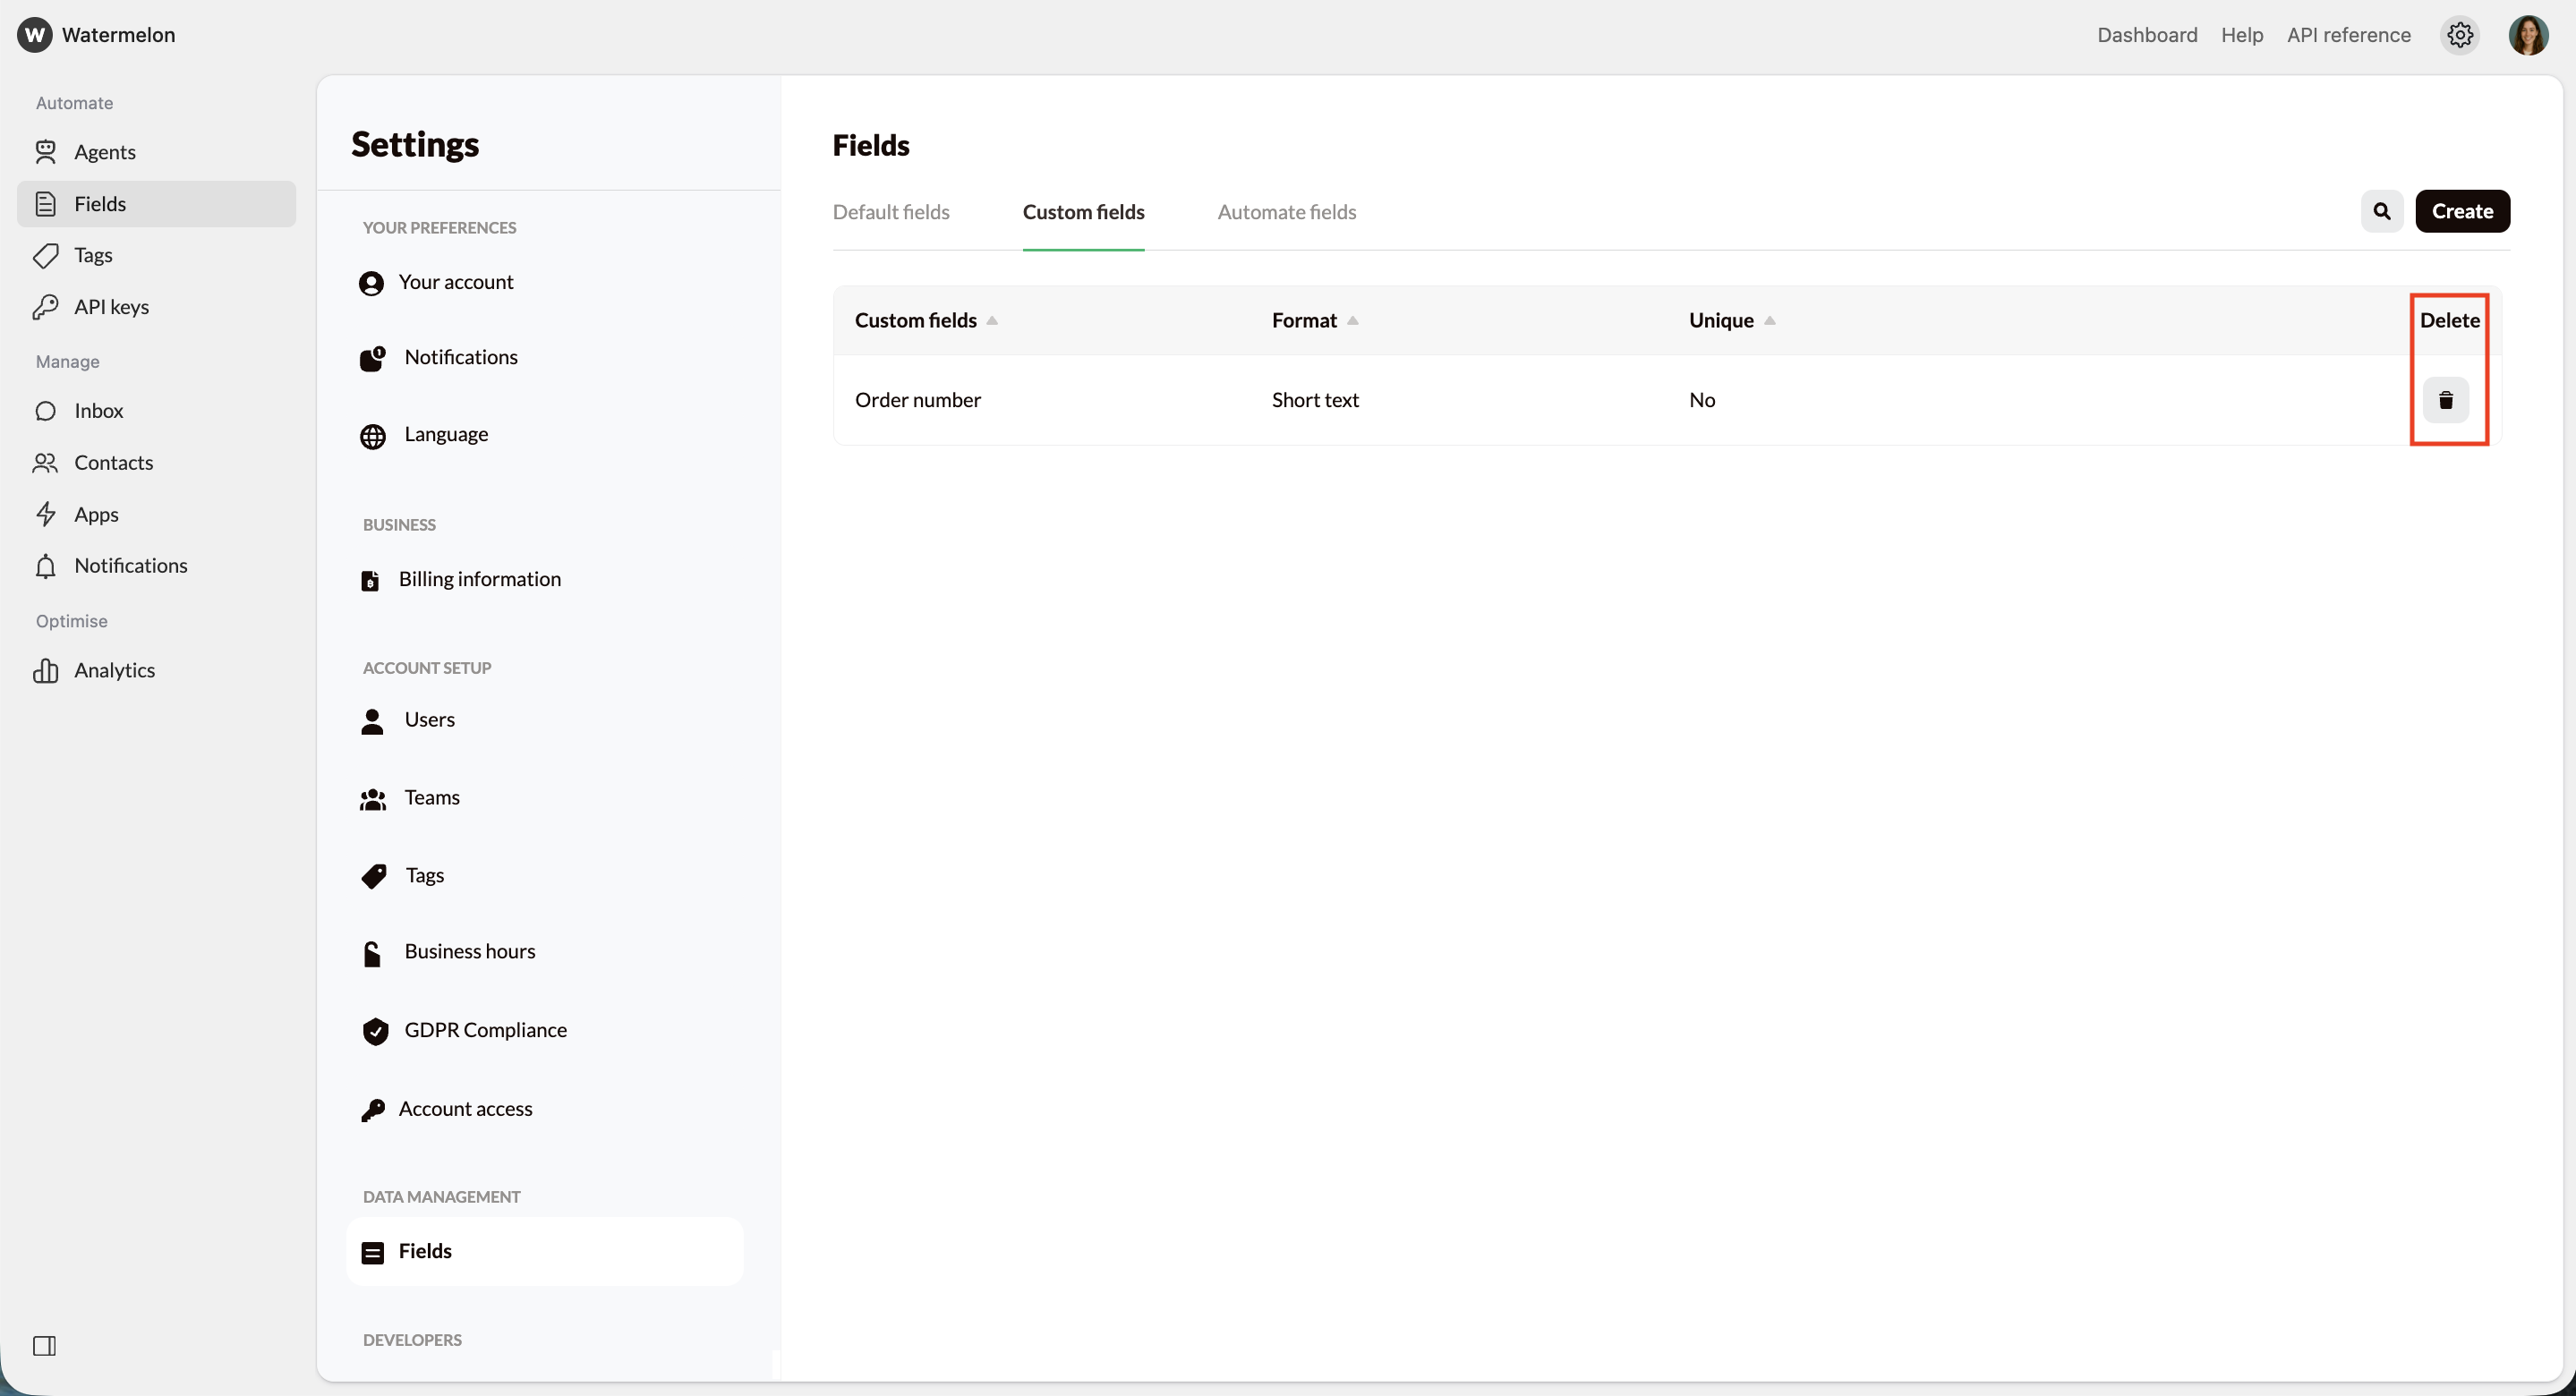Open Agents from the sidebar
Screen dimensions: 2576x1396
point(104,152)
